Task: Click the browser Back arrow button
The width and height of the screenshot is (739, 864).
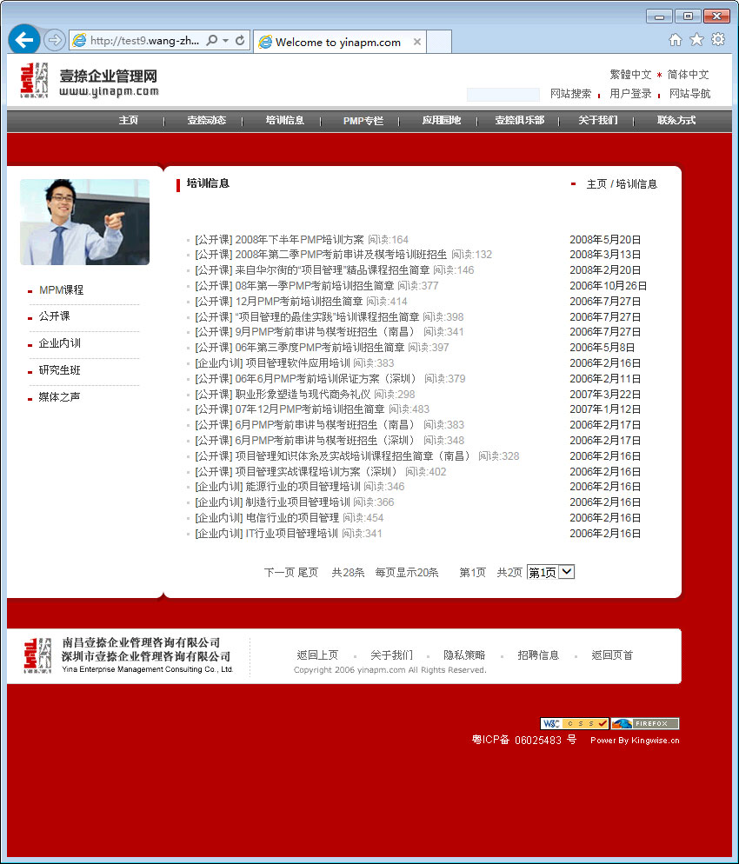Action: pyautogui.click(x=23, y=40)
